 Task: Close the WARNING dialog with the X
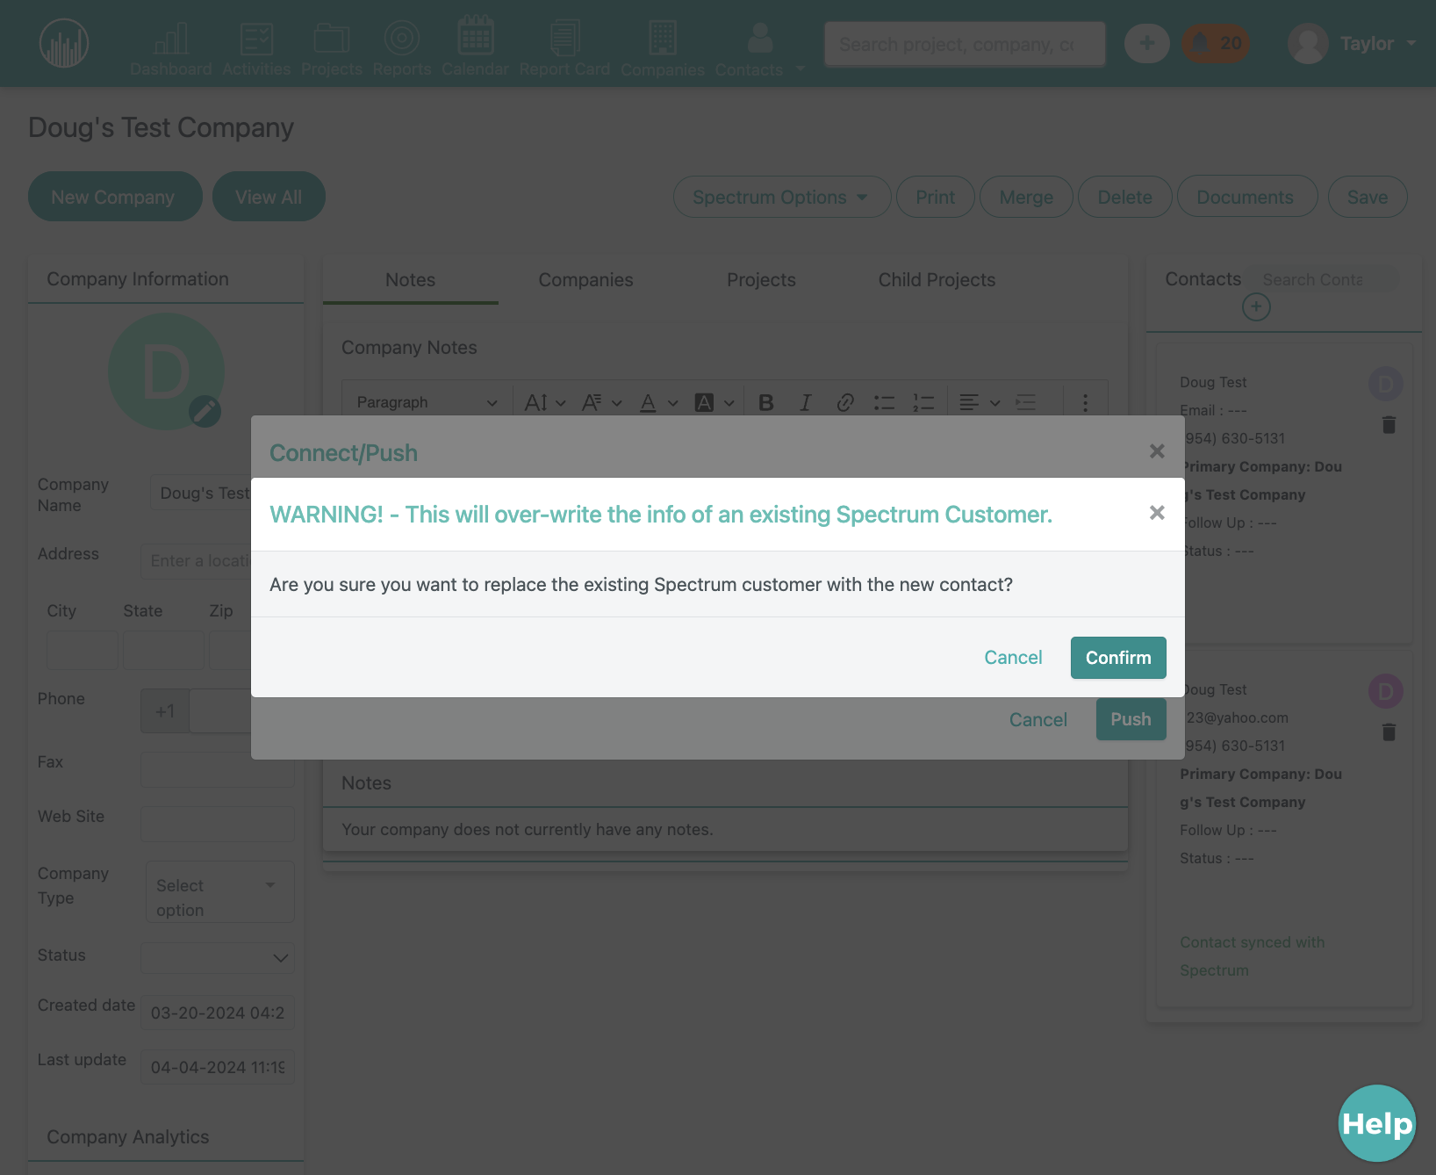(x=1157, y=513)
